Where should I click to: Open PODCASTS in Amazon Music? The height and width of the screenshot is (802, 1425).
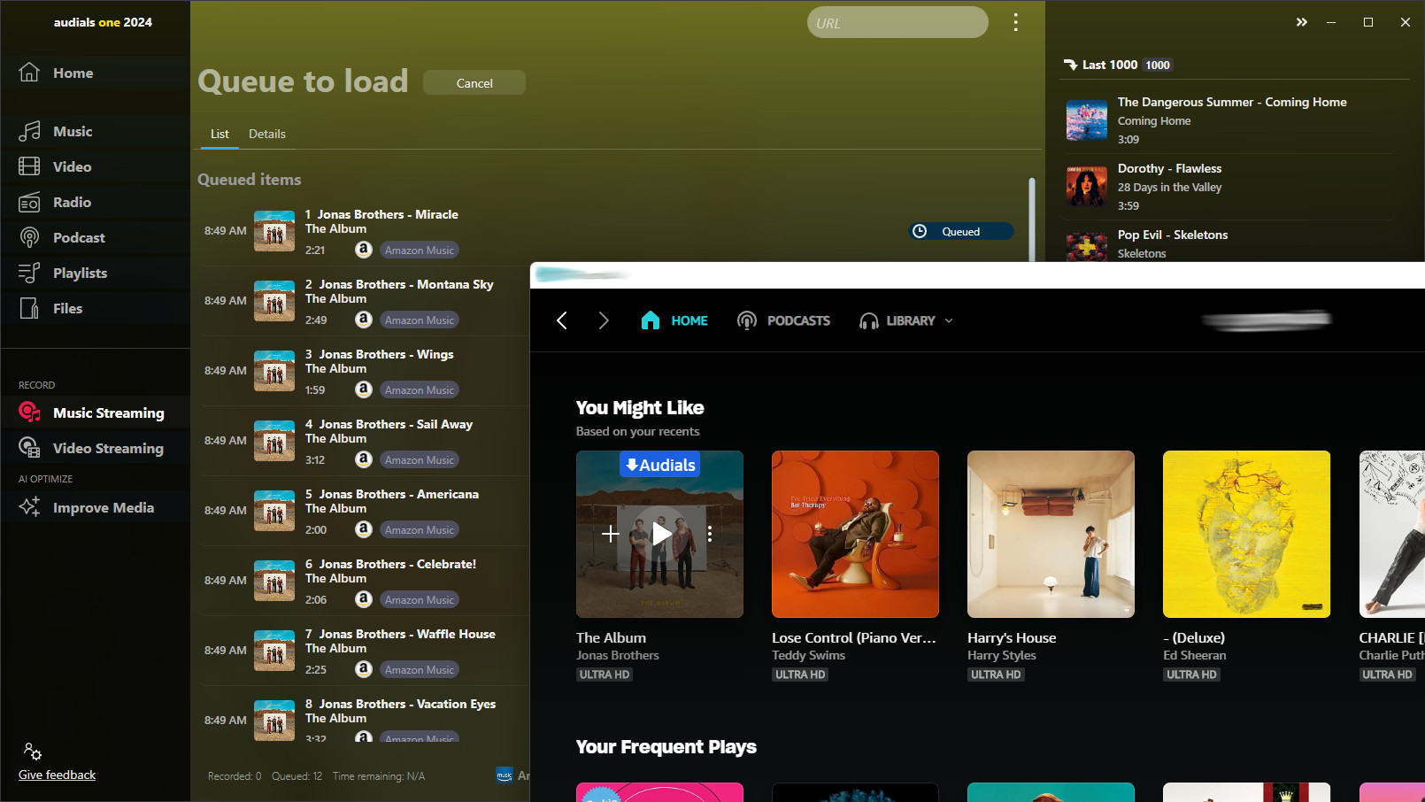783,320
